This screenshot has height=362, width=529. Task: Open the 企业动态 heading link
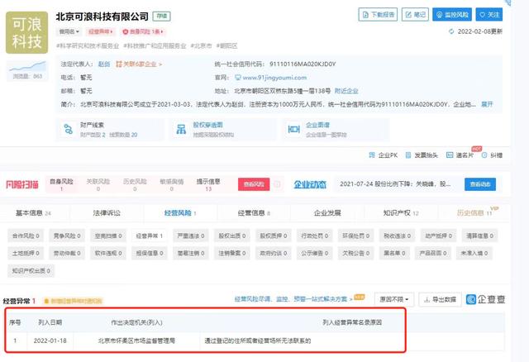click(x=310, y=184)
